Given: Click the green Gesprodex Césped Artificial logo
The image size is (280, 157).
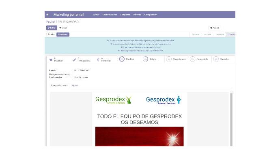Looking at the screenshot, I should coord(113,100).
